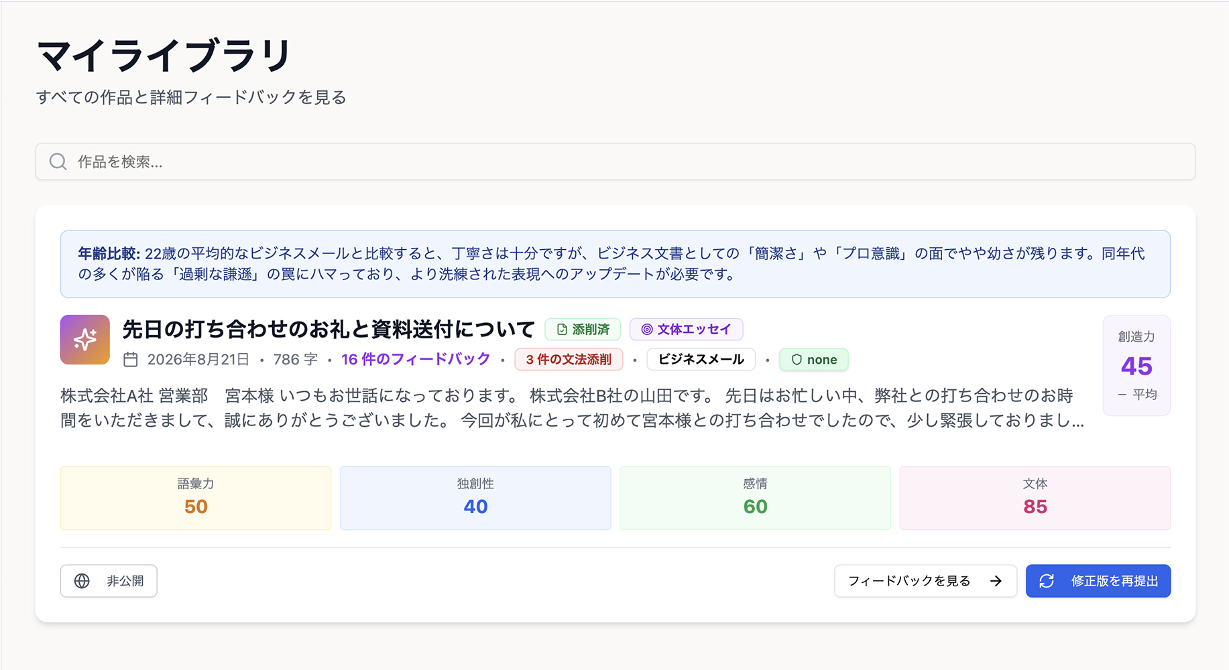The width and height of the screenshot is (1229, 670).
Task: Click the target icon in 文体エッセイ badge
Action: 647,330
